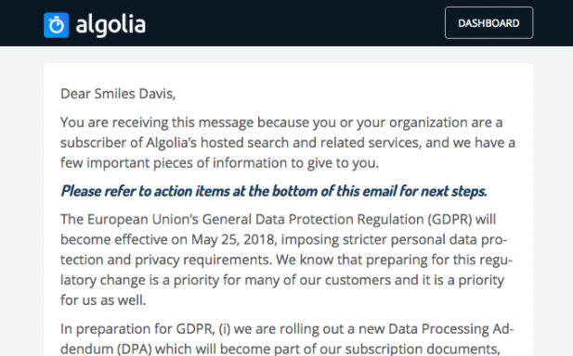Click the 'In preparation for GDPR' sentence start
573x356 pixels.
(x=137, y=328)
